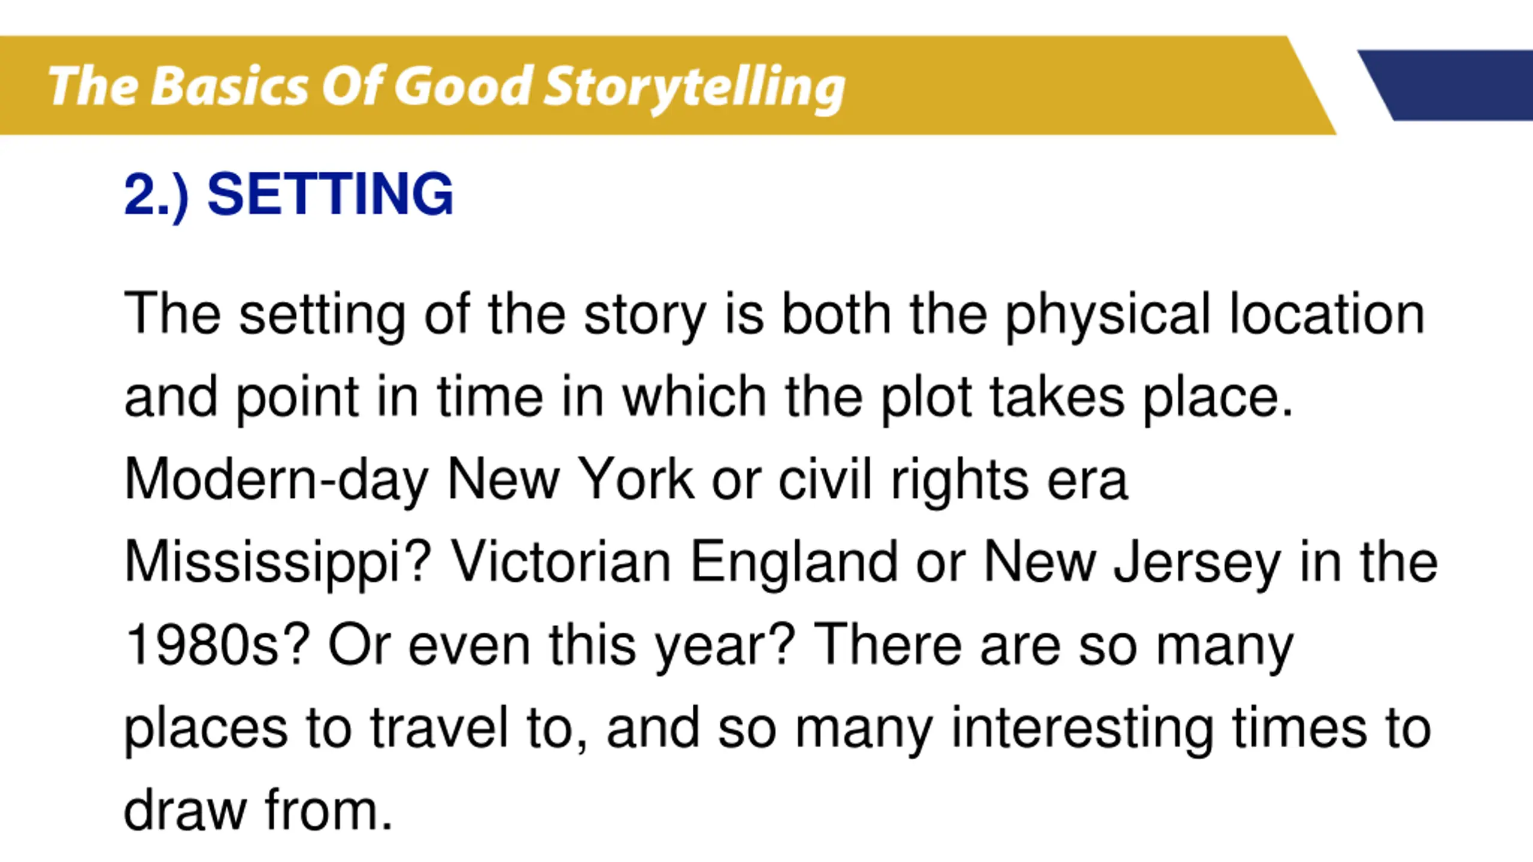Click the text "Victorian England"
1533x862 pixels.
point(674,563)
